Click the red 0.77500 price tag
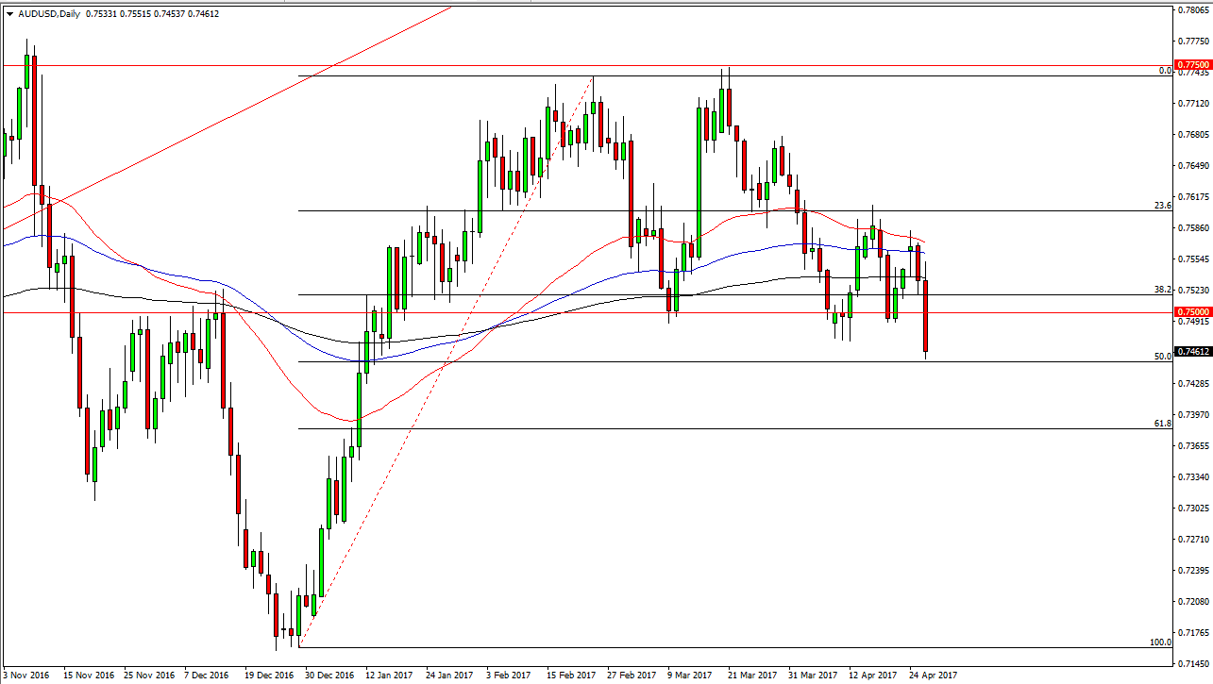 [x=1192, y=65]
